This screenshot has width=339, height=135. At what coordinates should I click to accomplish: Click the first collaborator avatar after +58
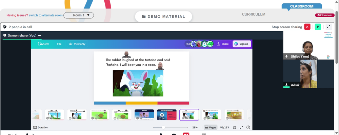click(193, 44)
